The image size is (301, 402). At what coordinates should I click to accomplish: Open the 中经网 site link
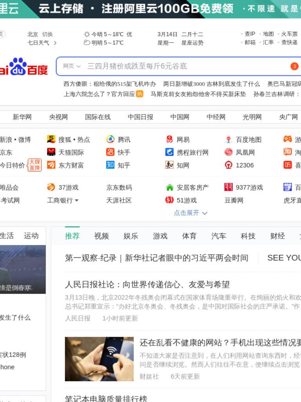[x=216, y=117]
